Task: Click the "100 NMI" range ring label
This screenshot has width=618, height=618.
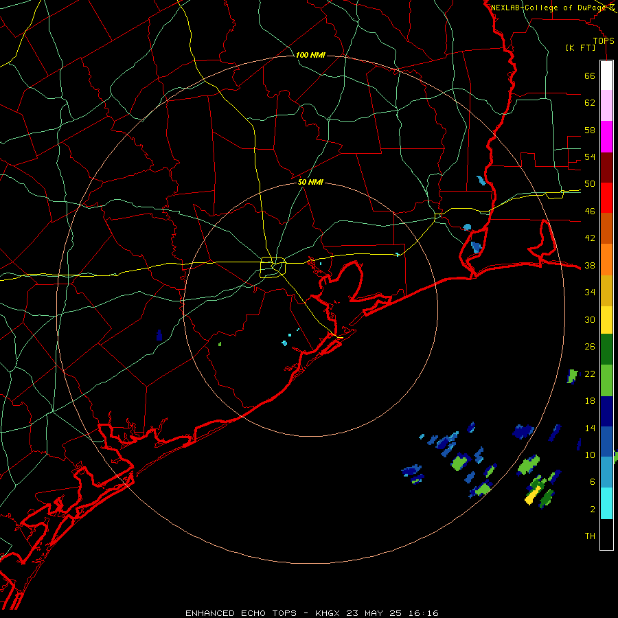Action: click(310, 55)
